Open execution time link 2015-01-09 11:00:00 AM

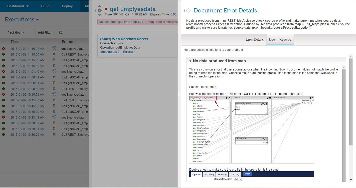pyautogui.click(x=27, y=89)
